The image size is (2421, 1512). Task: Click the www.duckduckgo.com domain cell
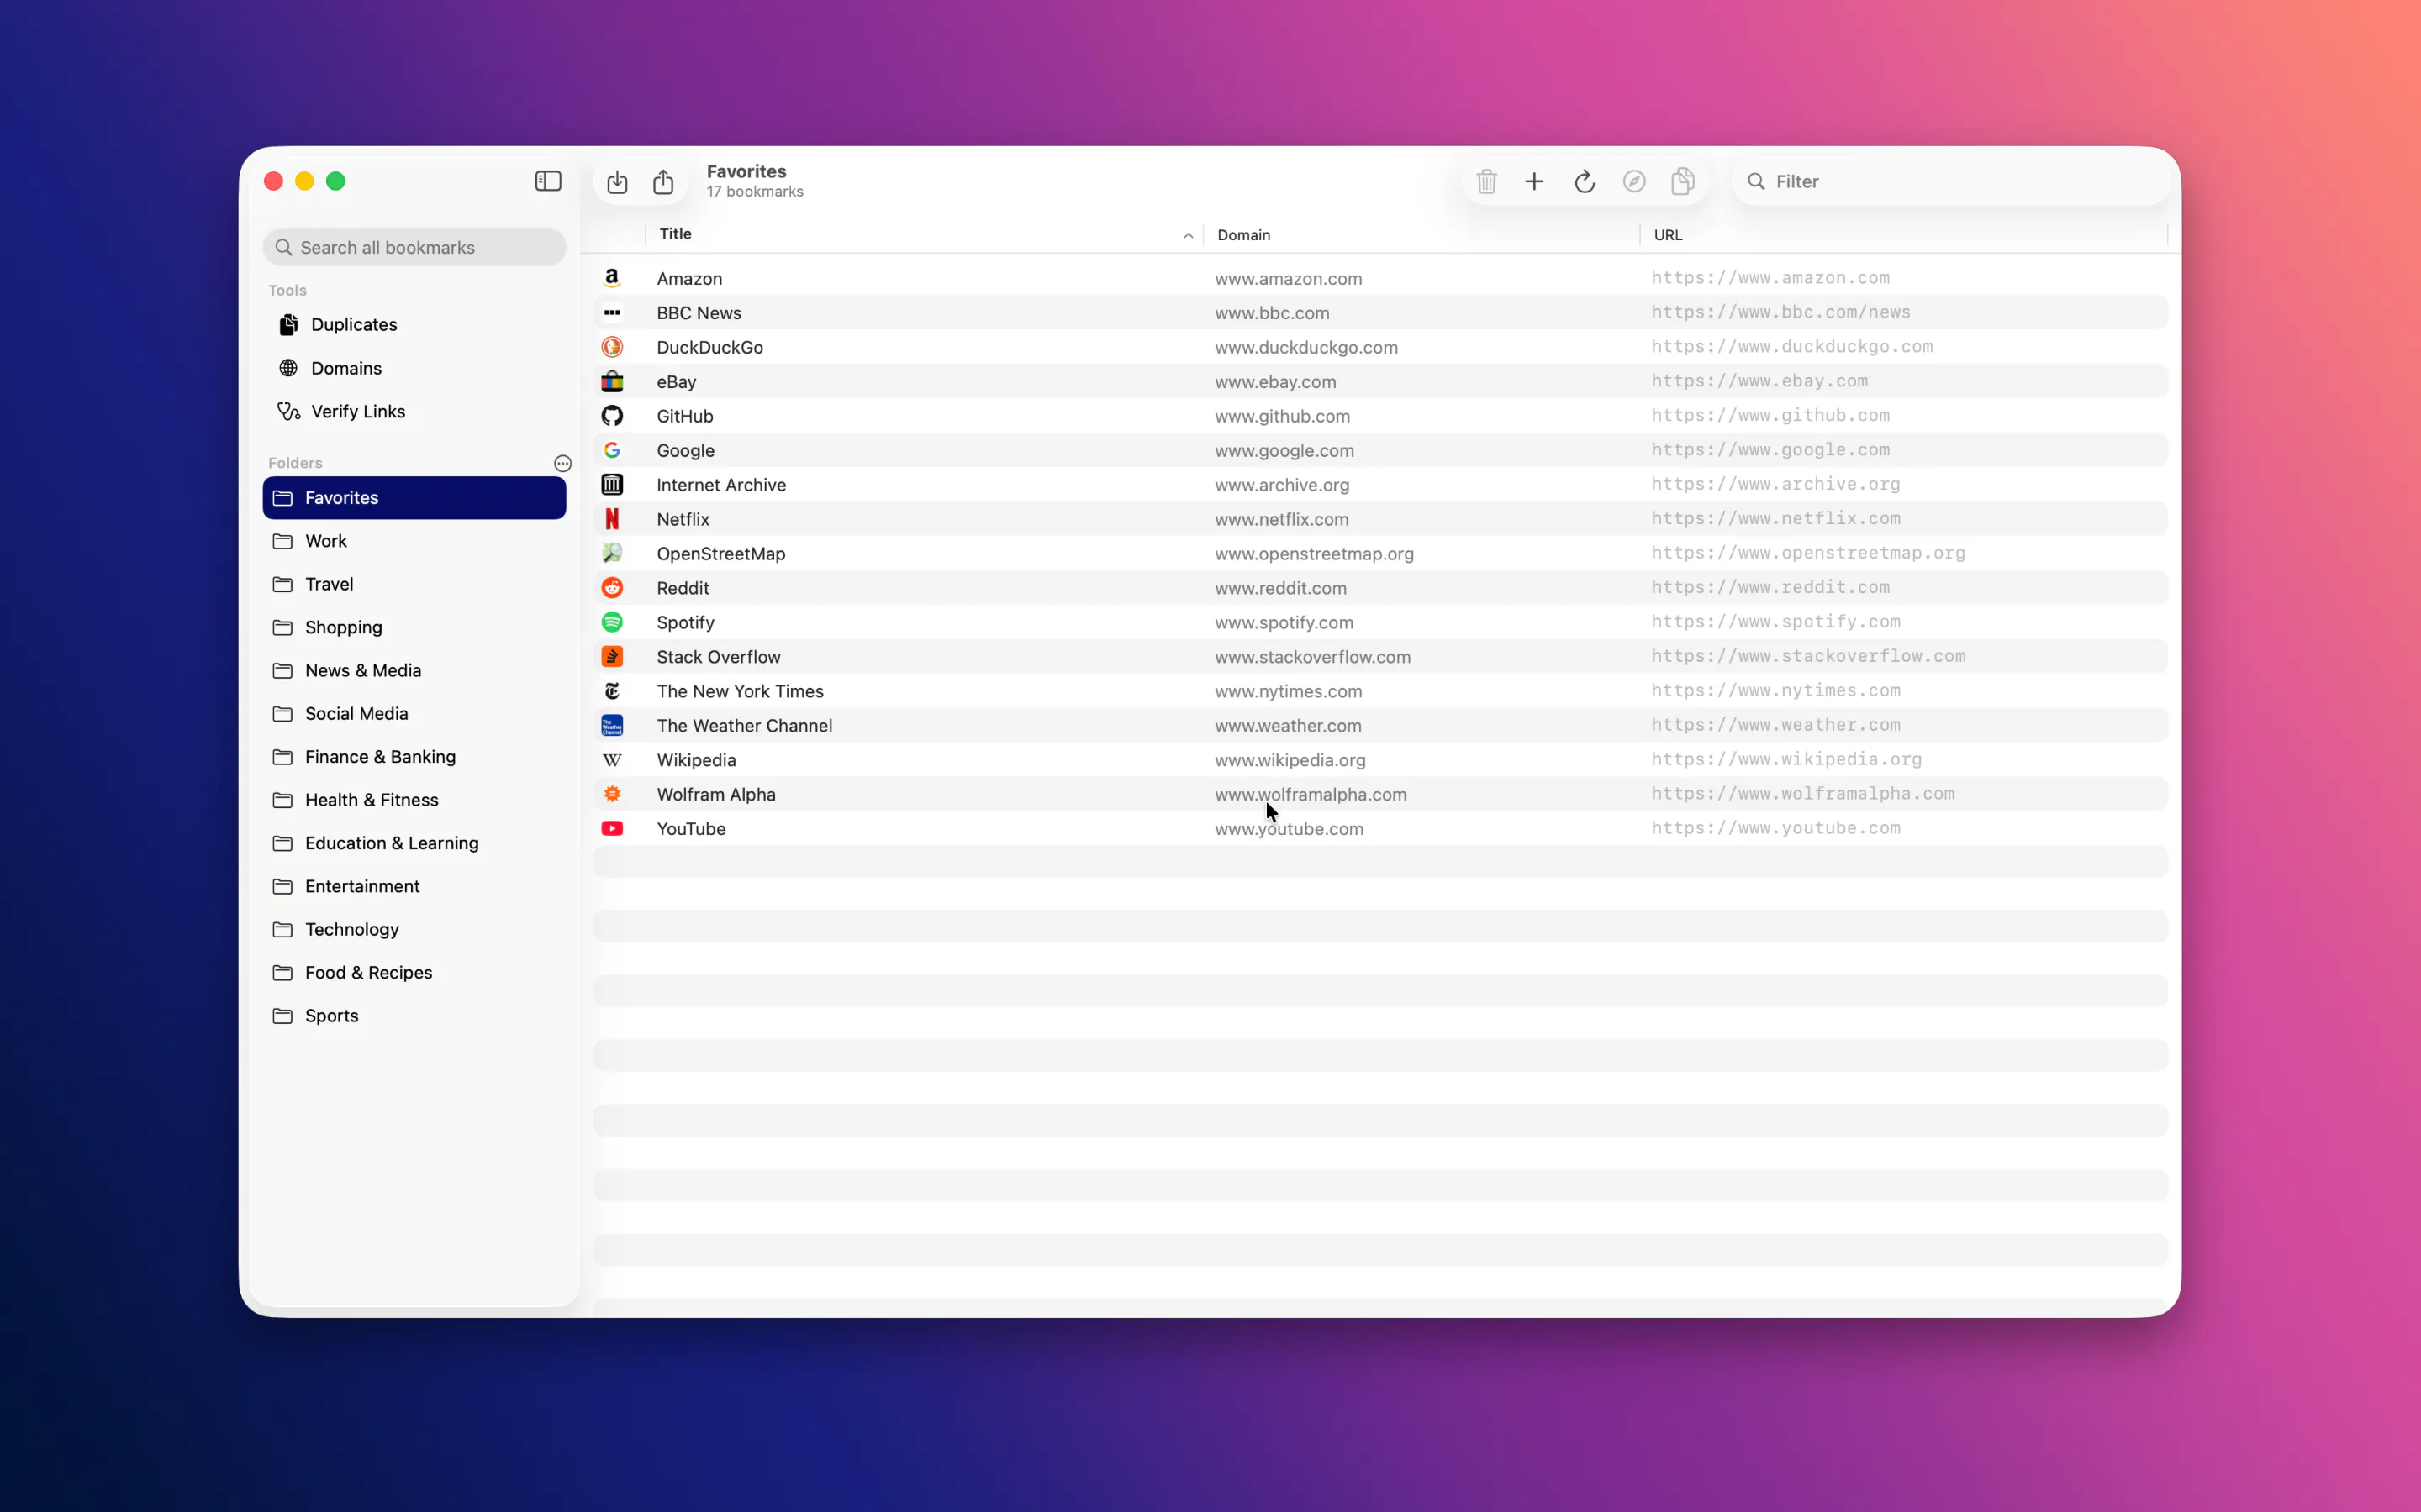1306,347
